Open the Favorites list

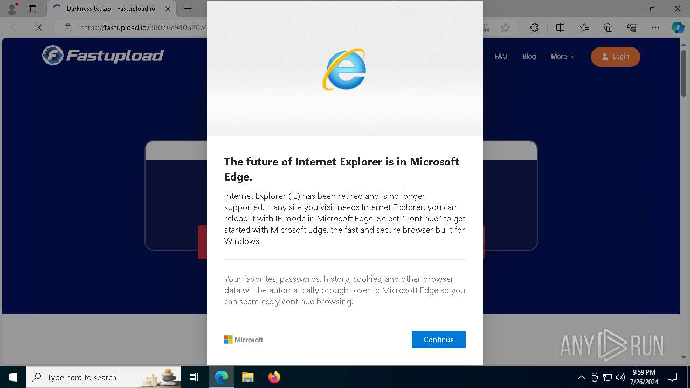584,27
